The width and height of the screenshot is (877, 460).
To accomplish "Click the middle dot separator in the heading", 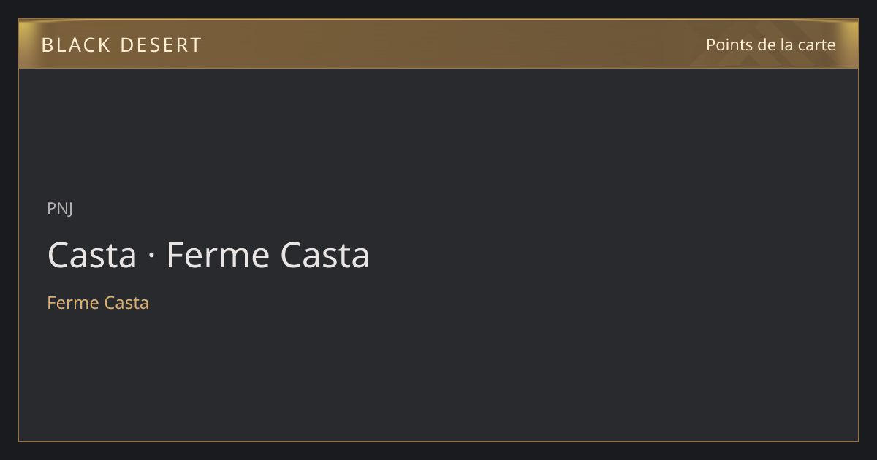I will click(x=152, y=257).
